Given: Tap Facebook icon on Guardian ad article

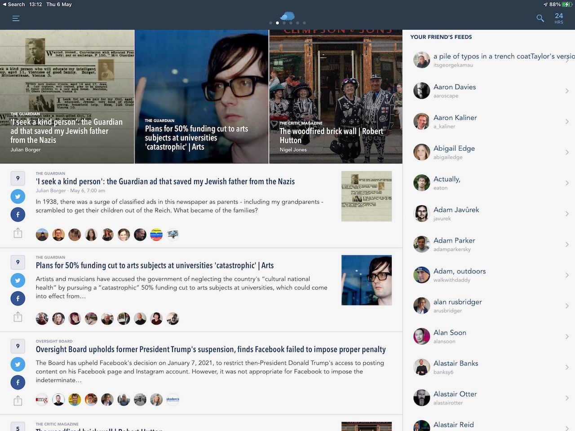Looking at the screenshot, I should click(x=18, y=215).
